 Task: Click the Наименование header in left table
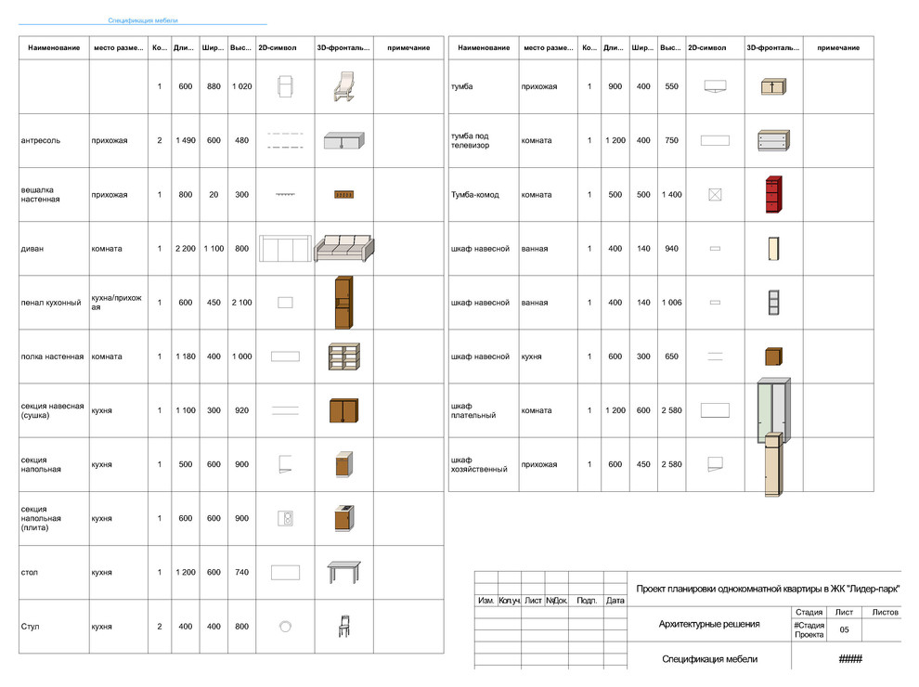[x=54, y=47]
